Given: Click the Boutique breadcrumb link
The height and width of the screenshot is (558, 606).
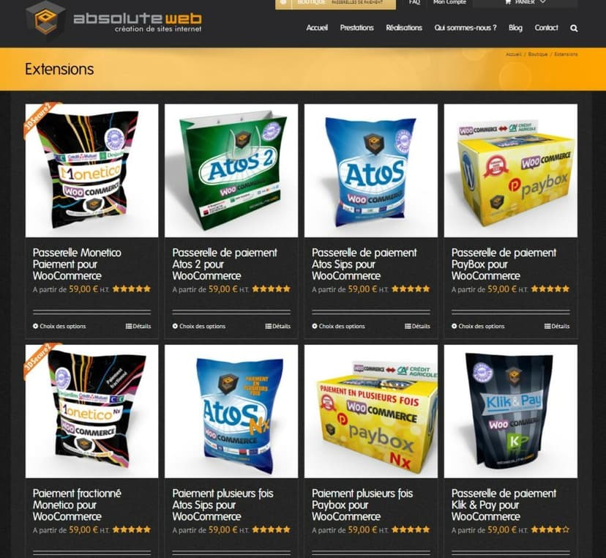Looking at the screenshot, I should click(x=538, y=54).
